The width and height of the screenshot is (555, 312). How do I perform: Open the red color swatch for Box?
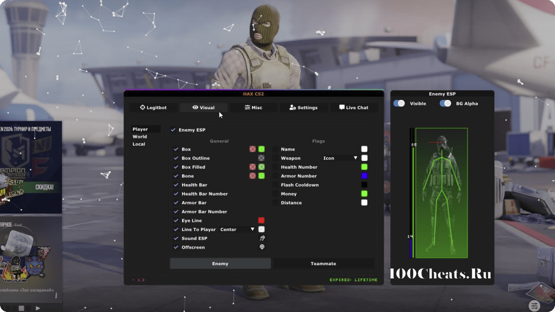(252, 149)
